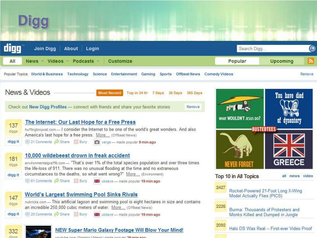317x238 pixels.
Task: Open the New Digg Profiles link
Action: click(x=48, y=107)
